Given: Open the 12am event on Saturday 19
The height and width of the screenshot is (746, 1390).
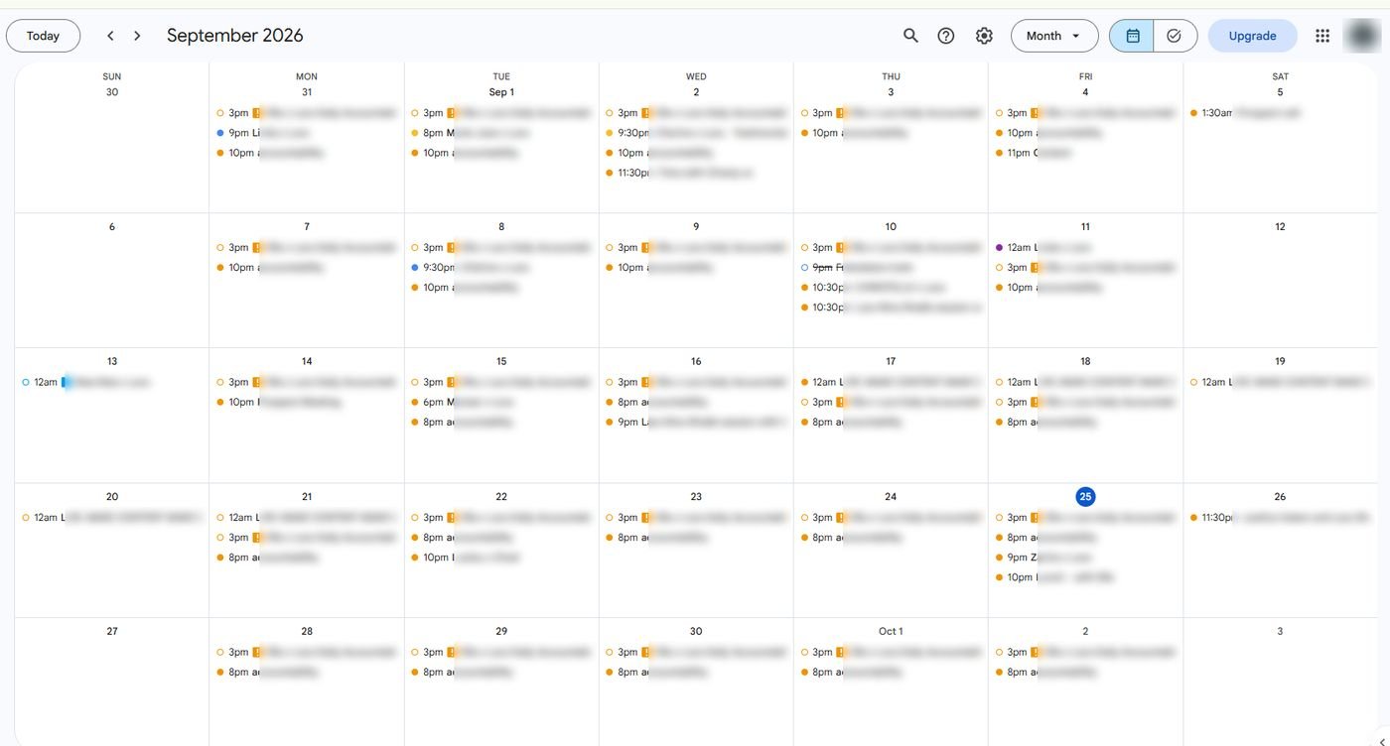Looking at the screenshot, I should (x=1279, y=382).
